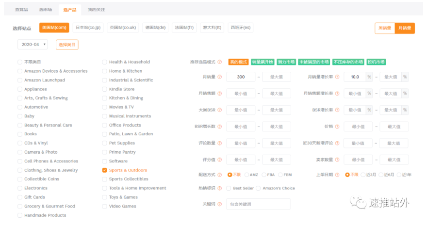The width and height of the screenshot is (427, 225).
Task: Select 西班牙(es) site
Action: pyautogui.click(x=241, y=28)
